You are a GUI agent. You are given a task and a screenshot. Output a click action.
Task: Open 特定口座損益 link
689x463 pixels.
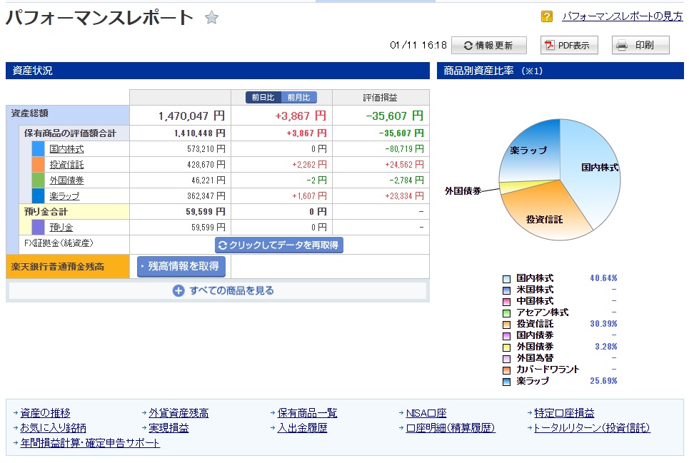(x=564, y=413)
